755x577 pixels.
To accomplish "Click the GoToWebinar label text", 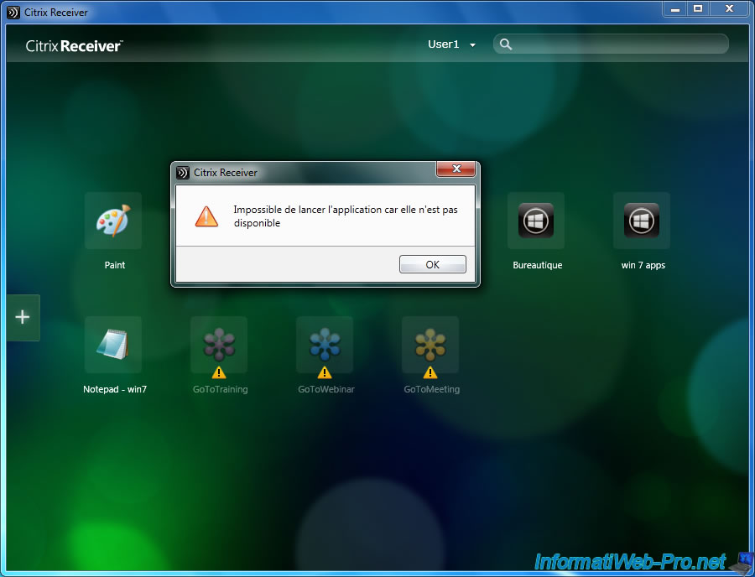I will point(326,389).
